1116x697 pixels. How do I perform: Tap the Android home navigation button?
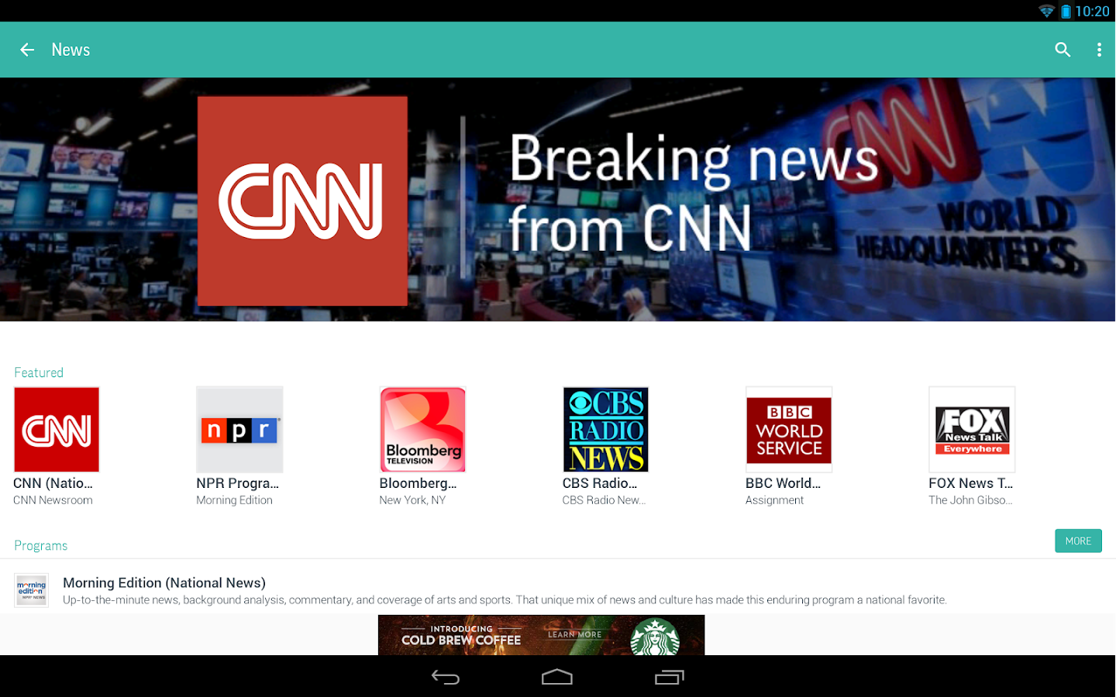point(557,677)
